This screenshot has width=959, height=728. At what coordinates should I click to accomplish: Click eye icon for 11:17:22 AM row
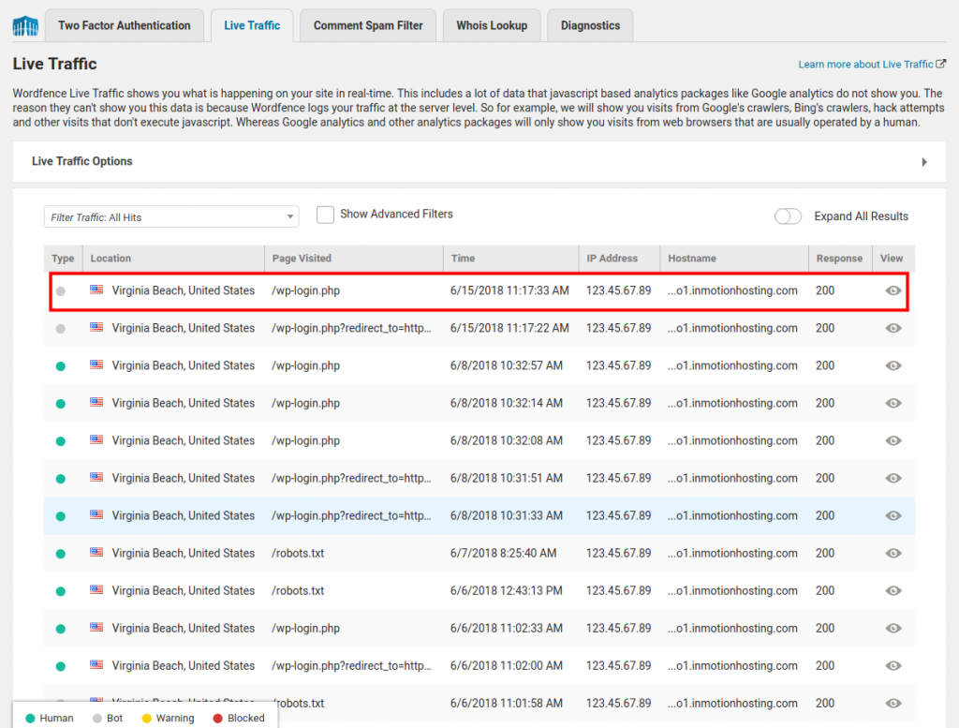pos(893,328)
